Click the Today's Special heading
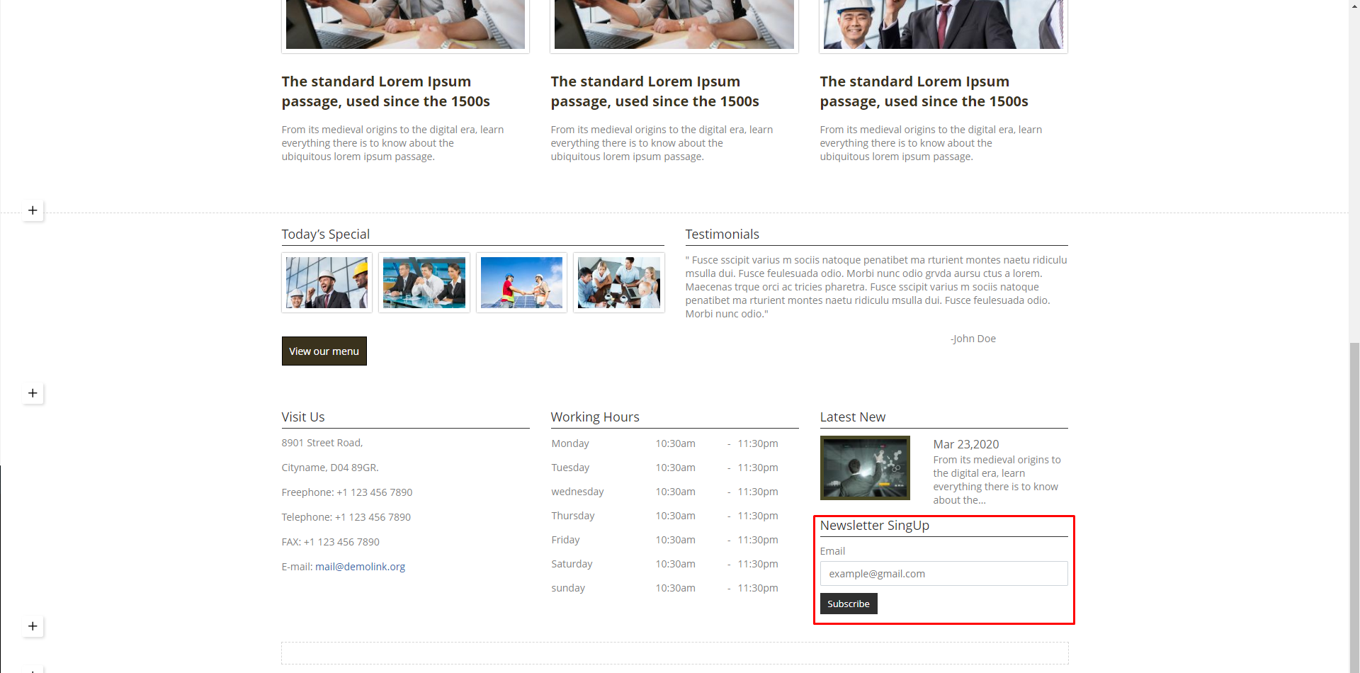The height and width of the screenshot is (673, 1360). pyautogui.click(x=325, y=234)
